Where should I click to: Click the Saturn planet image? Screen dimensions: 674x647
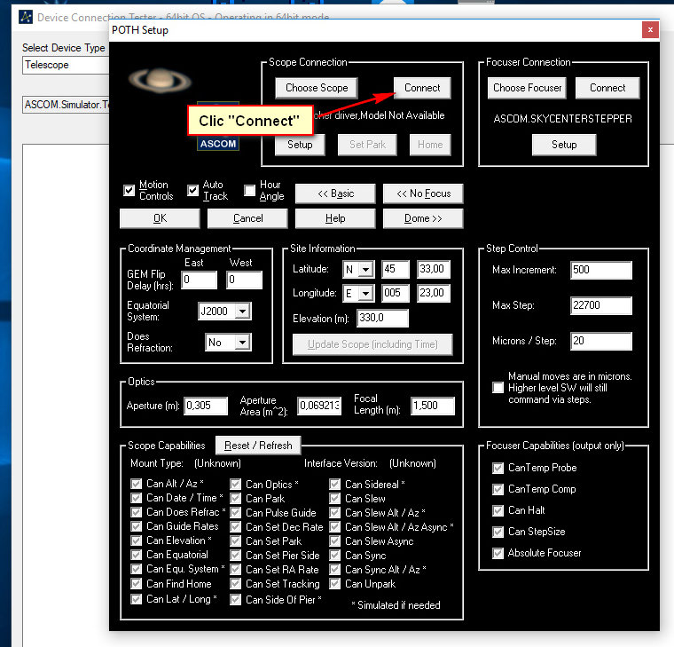pyautogui.click(x=160, y=81)
